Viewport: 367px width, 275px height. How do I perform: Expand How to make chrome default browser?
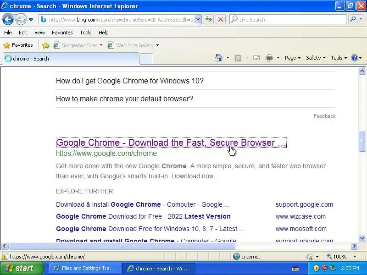[195, 99]
